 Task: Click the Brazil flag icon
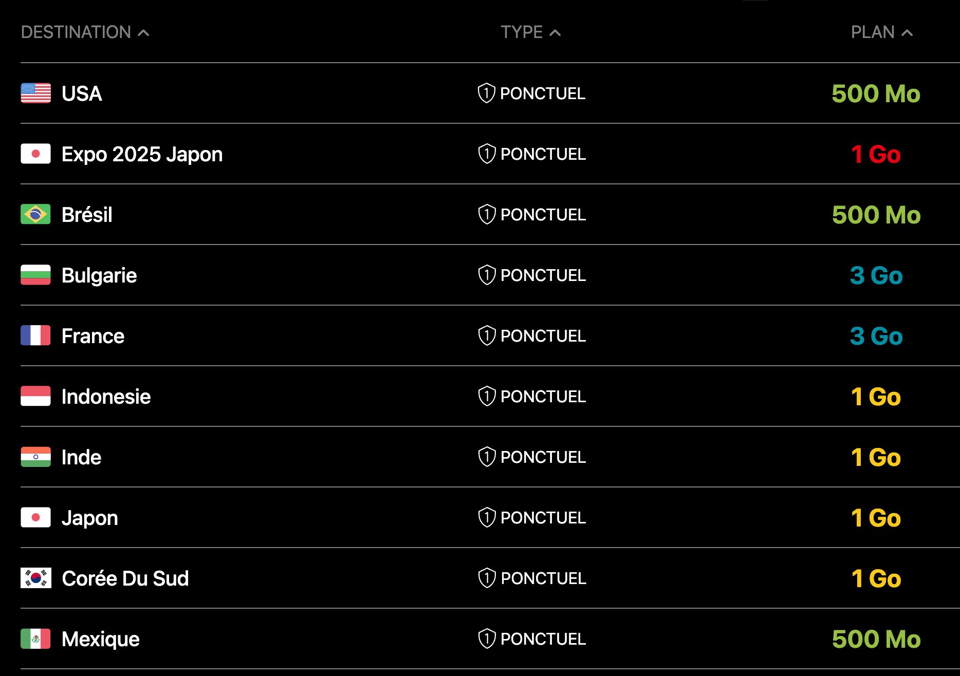tap(35, 215)
